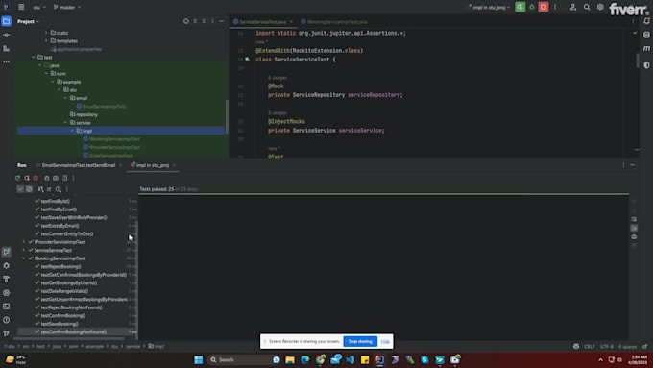Expand all in Project panel header
This screenshot has height=368, width=653.
click(195, 21)
